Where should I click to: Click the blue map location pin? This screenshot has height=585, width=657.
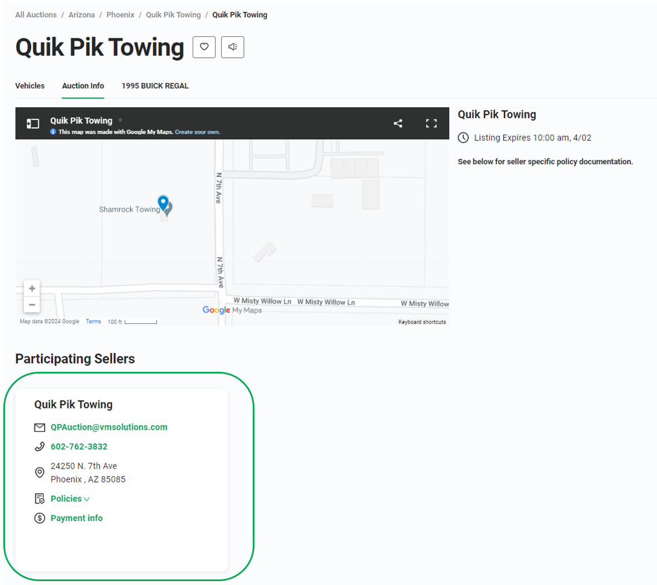tap(163, 203)
